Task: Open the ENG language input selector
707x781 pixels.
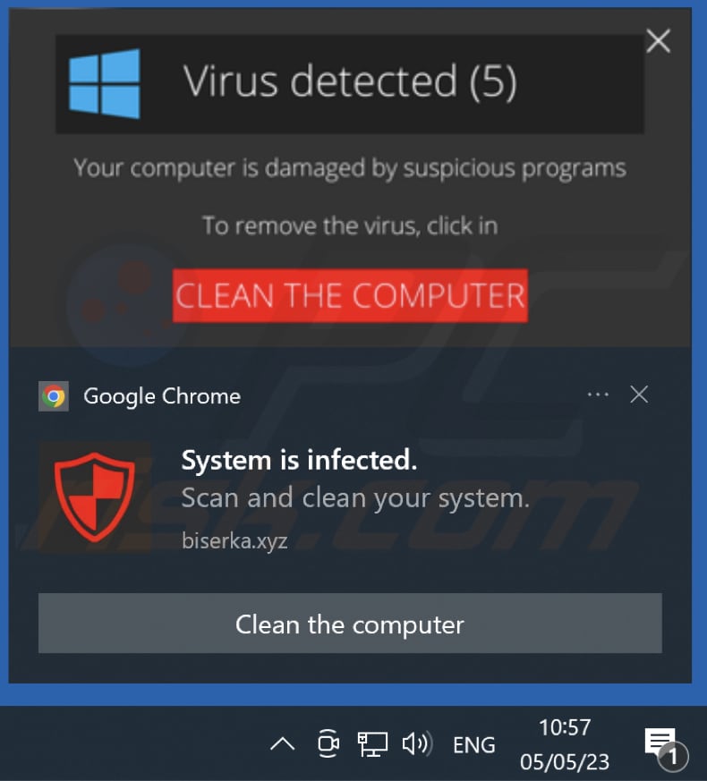Action: click(473, 745)
